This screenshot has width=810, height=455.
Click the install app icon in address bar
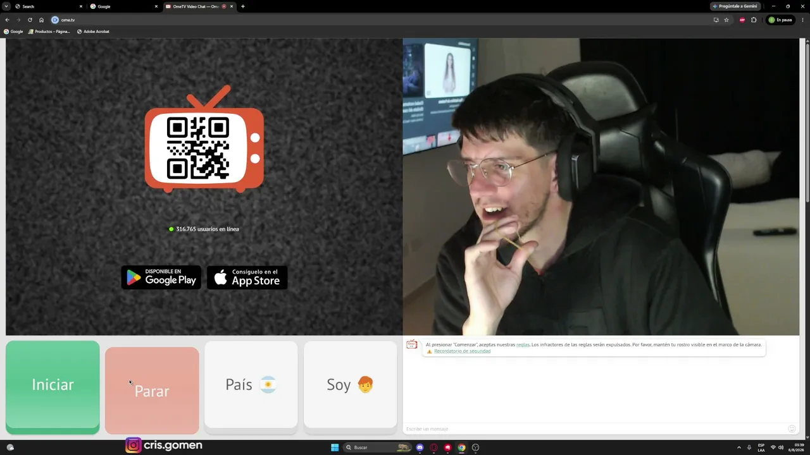point(716,20)
